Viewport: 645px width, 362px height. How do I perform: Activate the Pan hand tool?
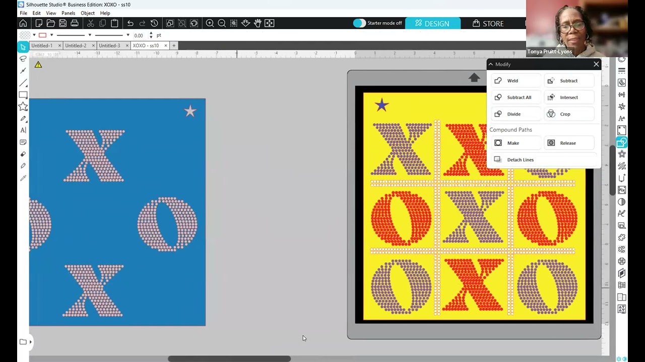click(257, 23)
